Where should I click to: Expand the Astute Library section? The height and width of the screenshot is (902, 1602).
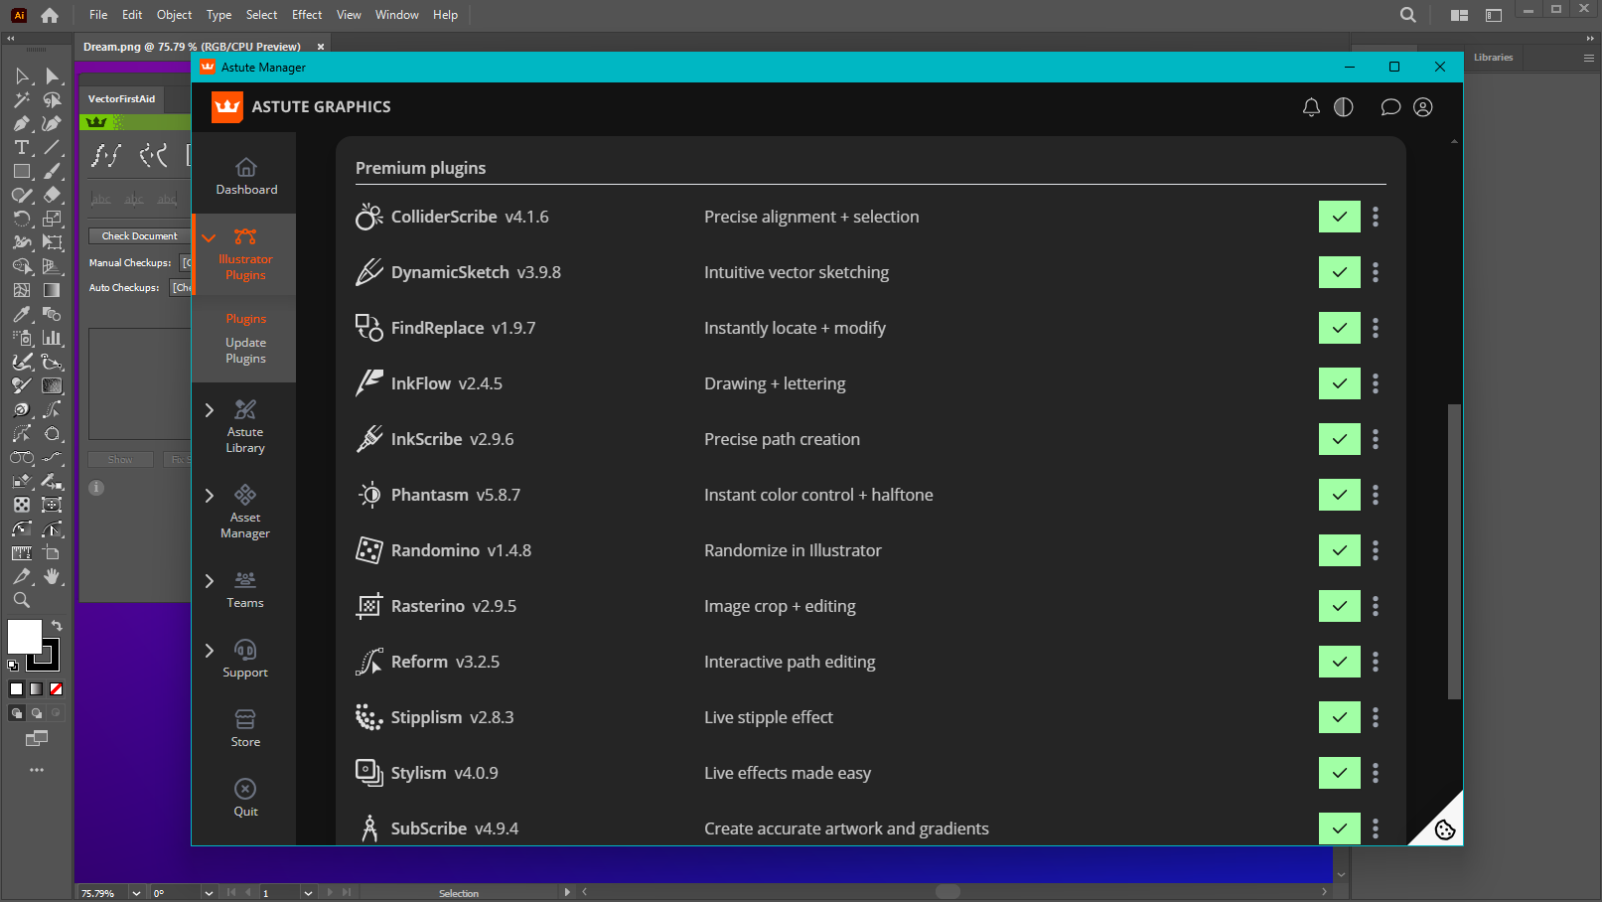point(210,410)
